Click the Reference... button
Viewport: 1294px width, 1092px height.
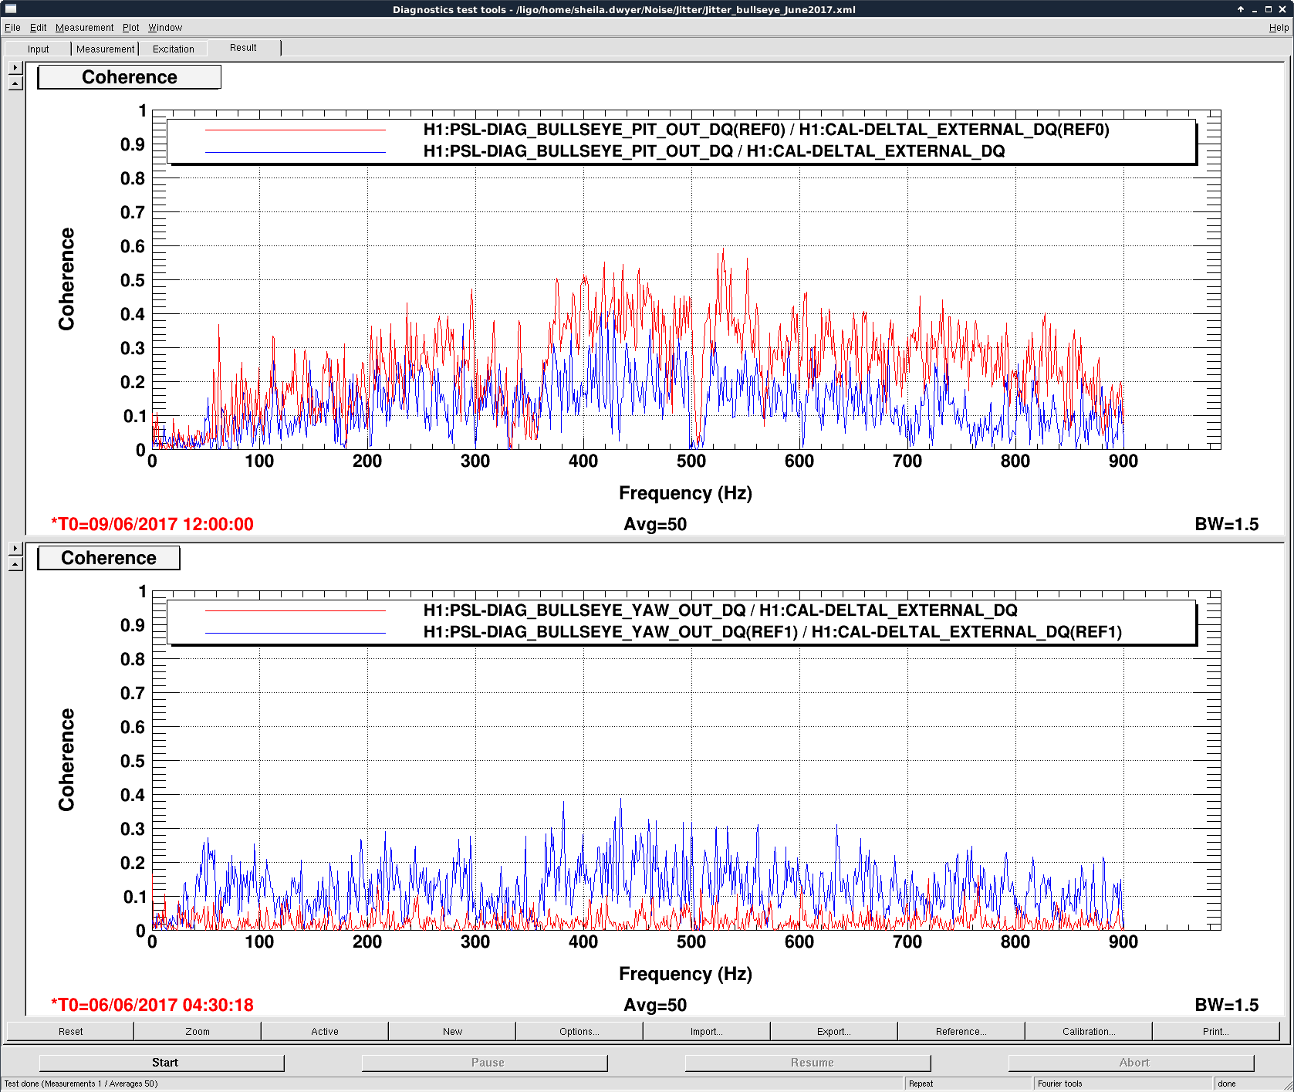point(961,1031)
